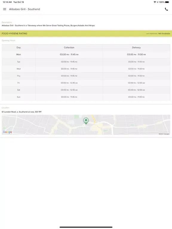Image resolution: width=172 pixels, height=229 pixels.
Task: Tap the green home map pin
Action: (x=86, y=121)
